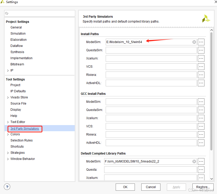Browse for VCS GCC install path
The height and width of the screenshot is (194, 217).
pyautogui.click(x=201, y=126)
